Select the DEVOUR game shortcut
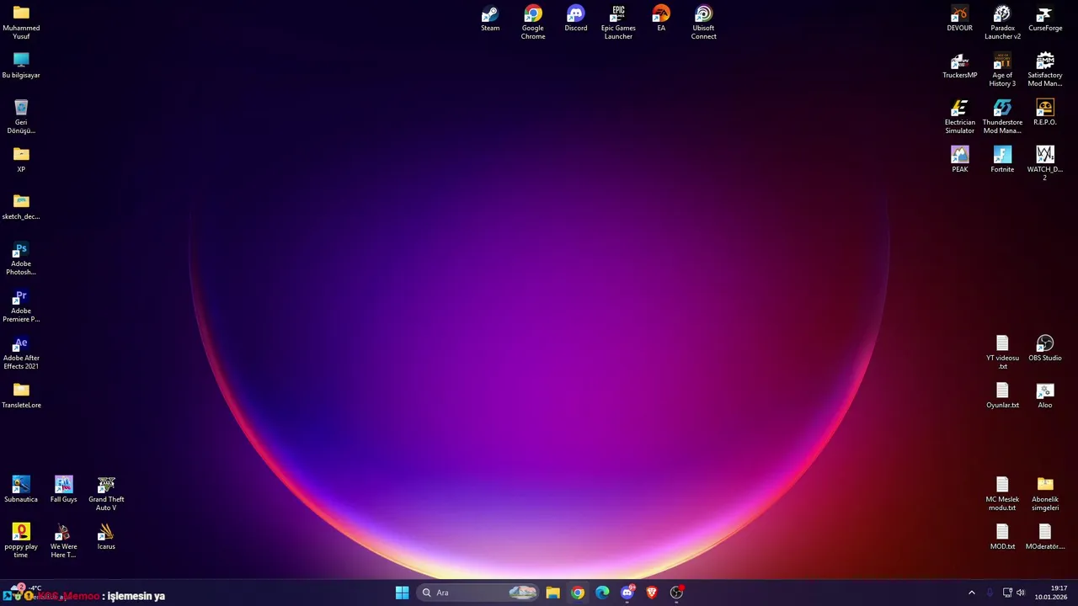1078x606 pixels. pyautogui.click(x=960, y=19)
